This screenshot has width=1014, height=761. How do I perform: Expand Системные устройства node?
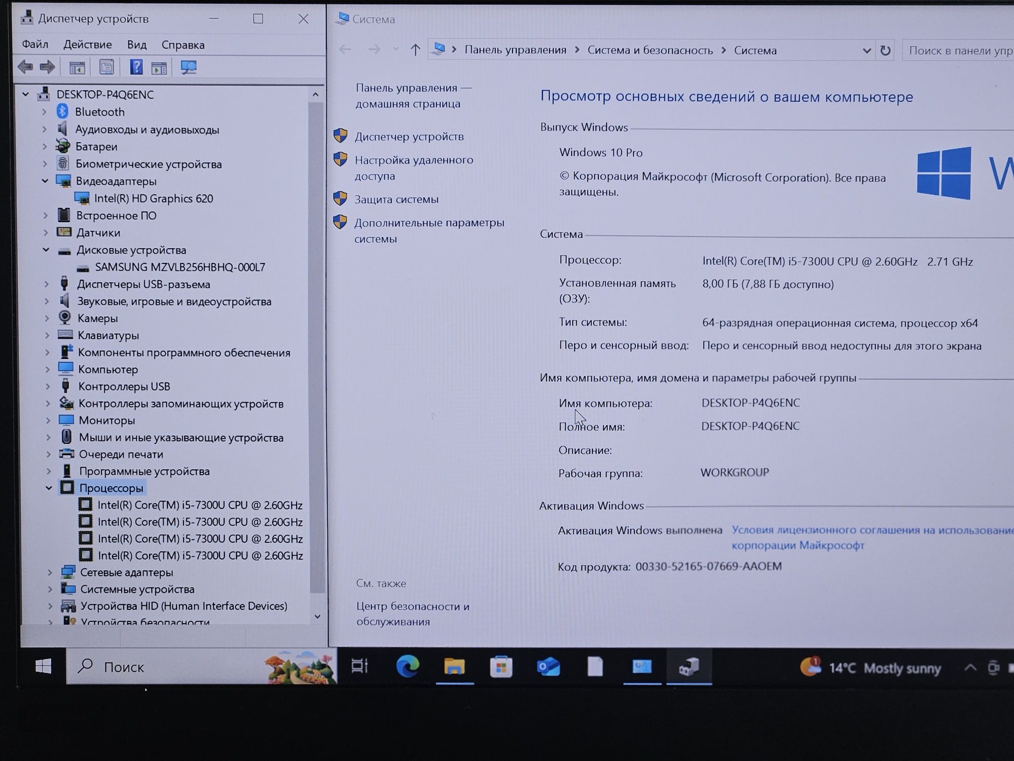50,589
